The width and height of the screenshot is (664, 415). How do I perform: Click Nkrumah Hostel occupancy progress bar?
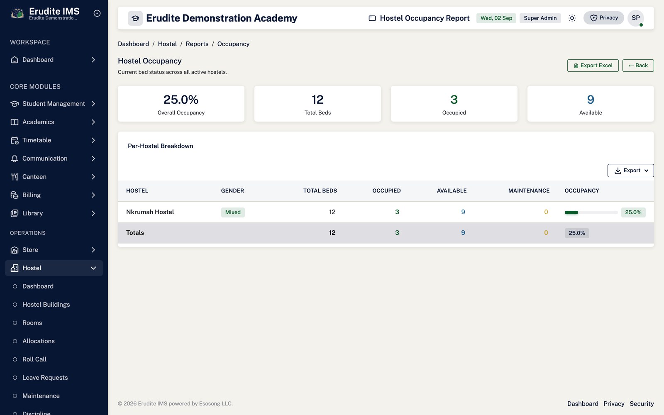coord(591,212)
